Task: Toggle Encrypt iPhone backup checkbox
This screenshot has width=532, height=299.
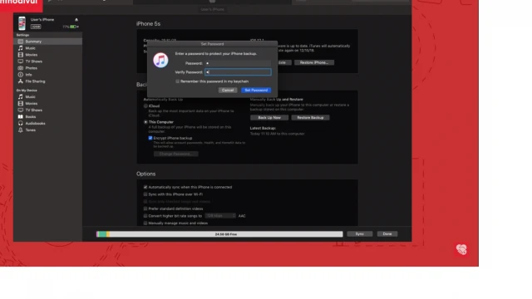Action: click(150, 138)
